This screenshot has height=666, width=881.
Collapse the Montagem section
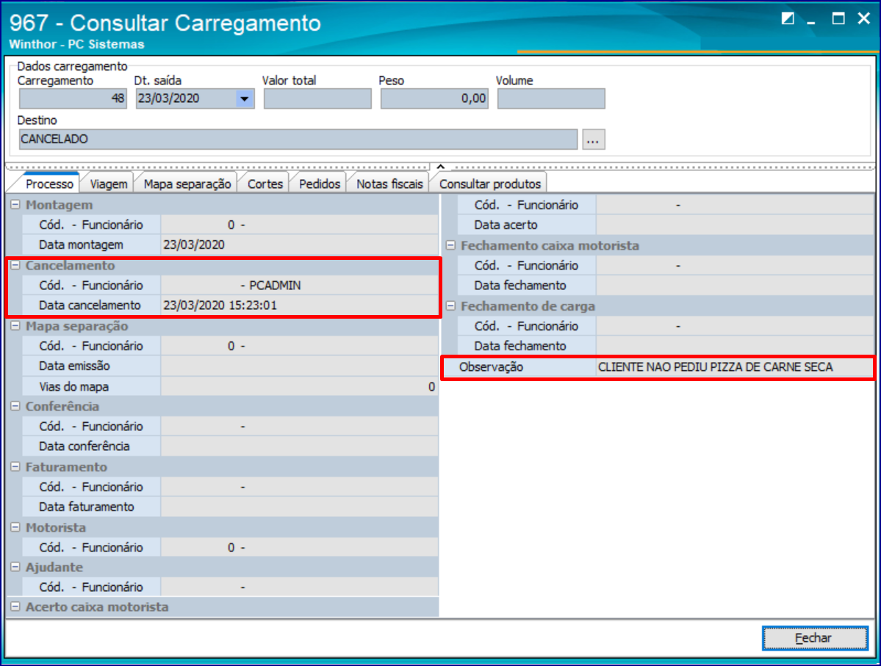(15, 205)
